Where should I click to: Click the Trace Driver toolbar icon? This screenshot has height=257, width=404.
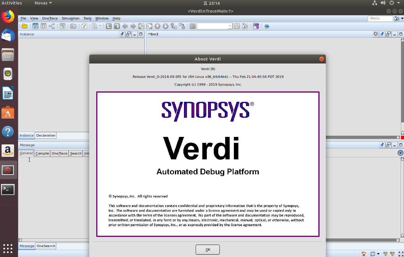pyautogui.click(x=117, y=26)
